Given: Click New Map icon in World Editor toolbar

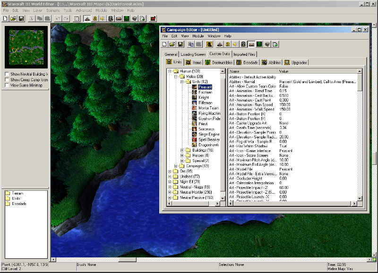Looking at the screenshot, I should 5,18.
